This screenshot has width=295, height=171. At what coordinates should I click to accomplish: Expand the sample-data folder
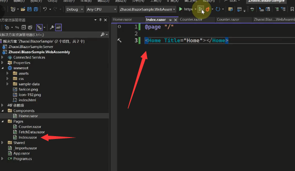click(x=8, y=84)
